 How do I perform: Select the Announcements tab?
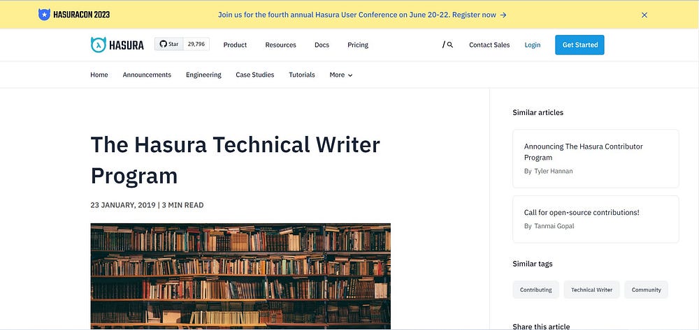[147, 75]
